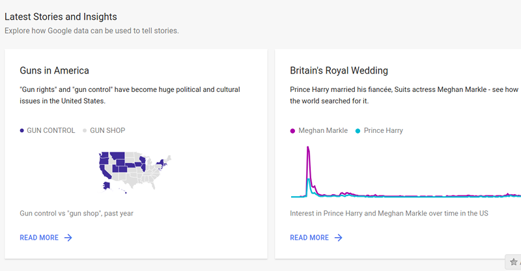Click the magenta Meghan Markle legend dot

coord(292,131)
